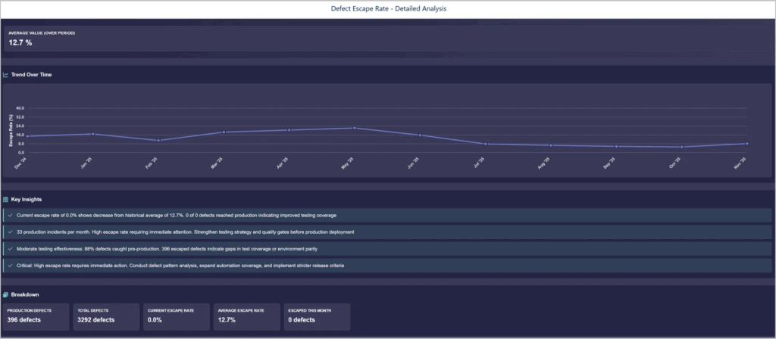Click checkmark beside '33 production incidents per month'
This screenshot has width=776, height=339.
pyautogui.click(x=11, y=232)
